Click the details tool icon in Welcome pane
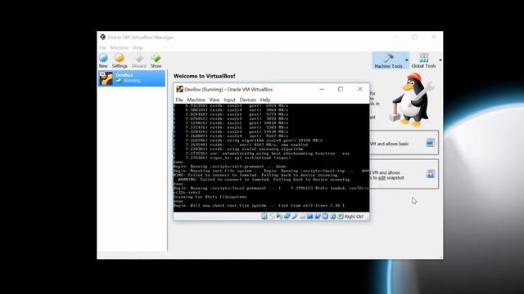 point(430,143)
